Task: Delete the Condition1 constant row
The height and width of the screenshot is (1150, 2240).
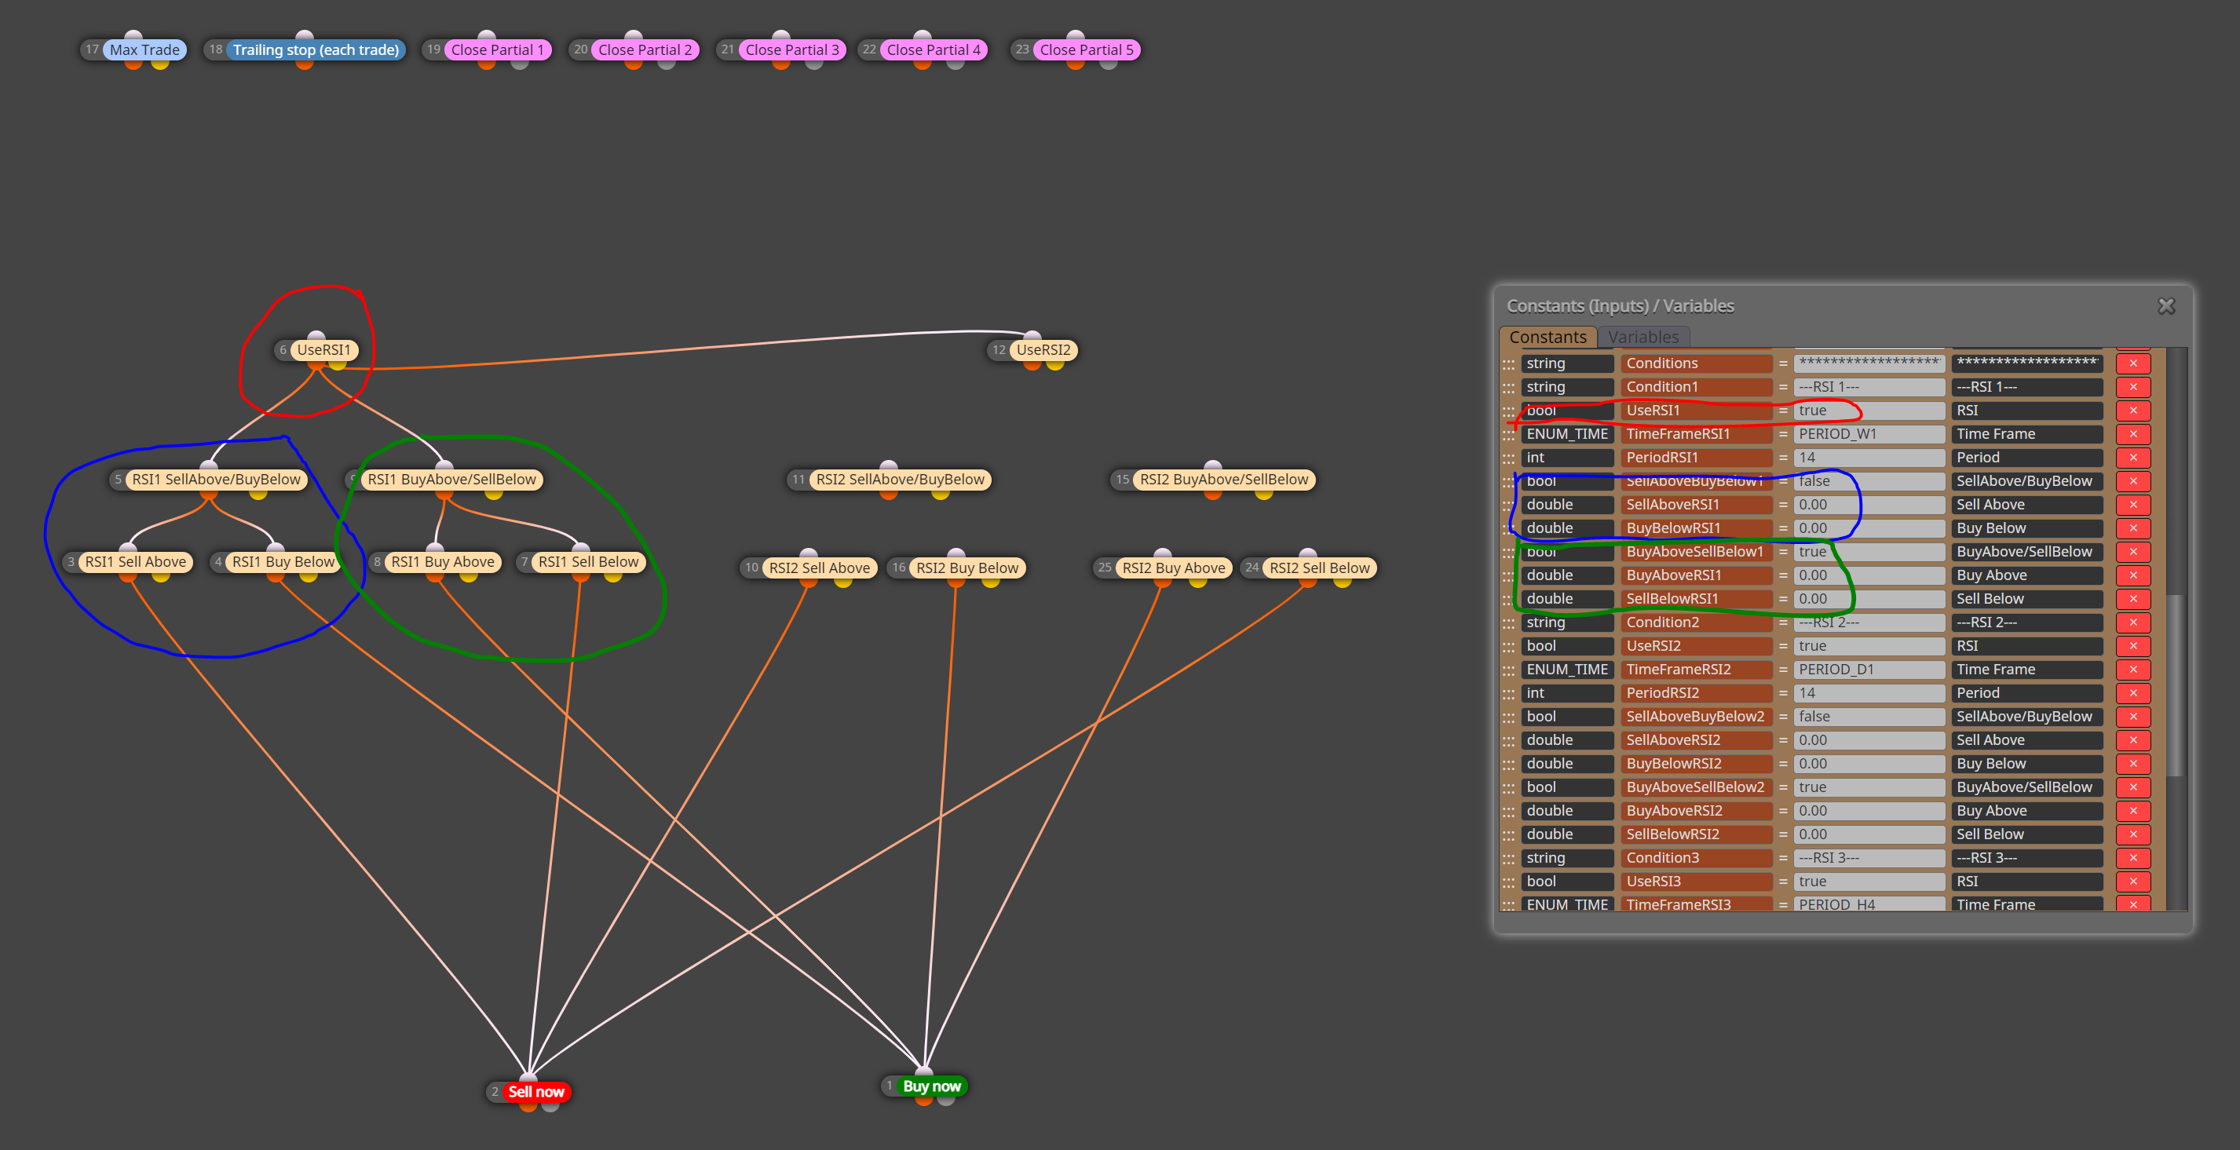Action: 2132,387
